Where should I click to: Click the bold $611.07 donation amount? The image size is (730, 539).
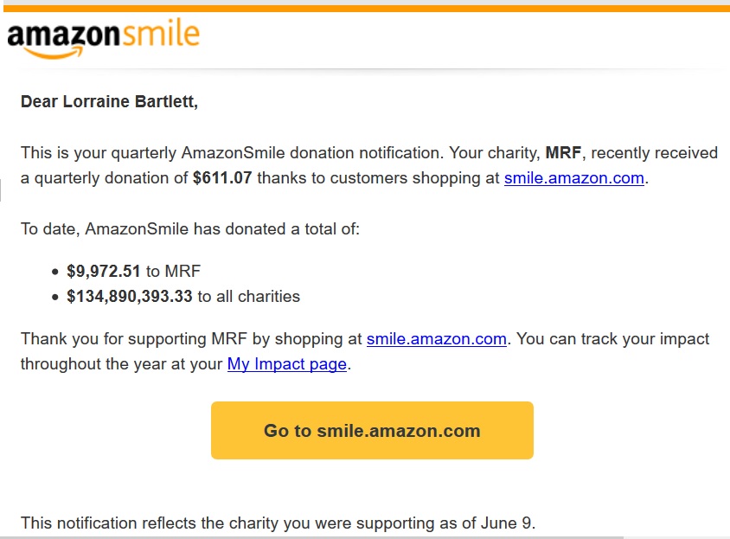click(222, 178)
